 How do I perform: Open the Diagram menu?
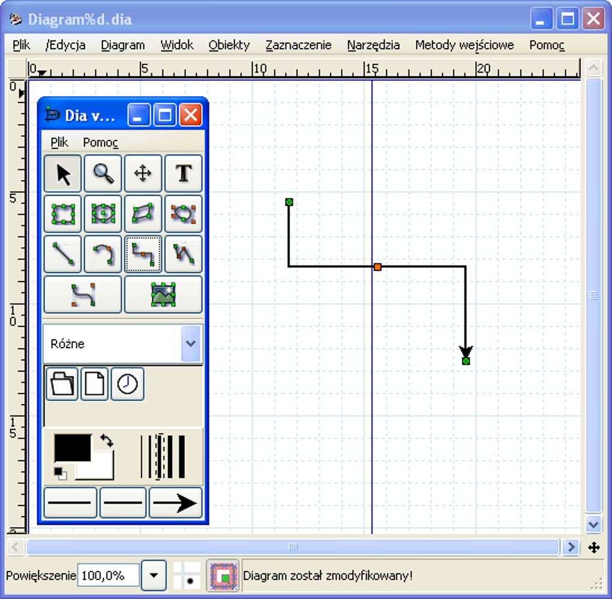122,44
